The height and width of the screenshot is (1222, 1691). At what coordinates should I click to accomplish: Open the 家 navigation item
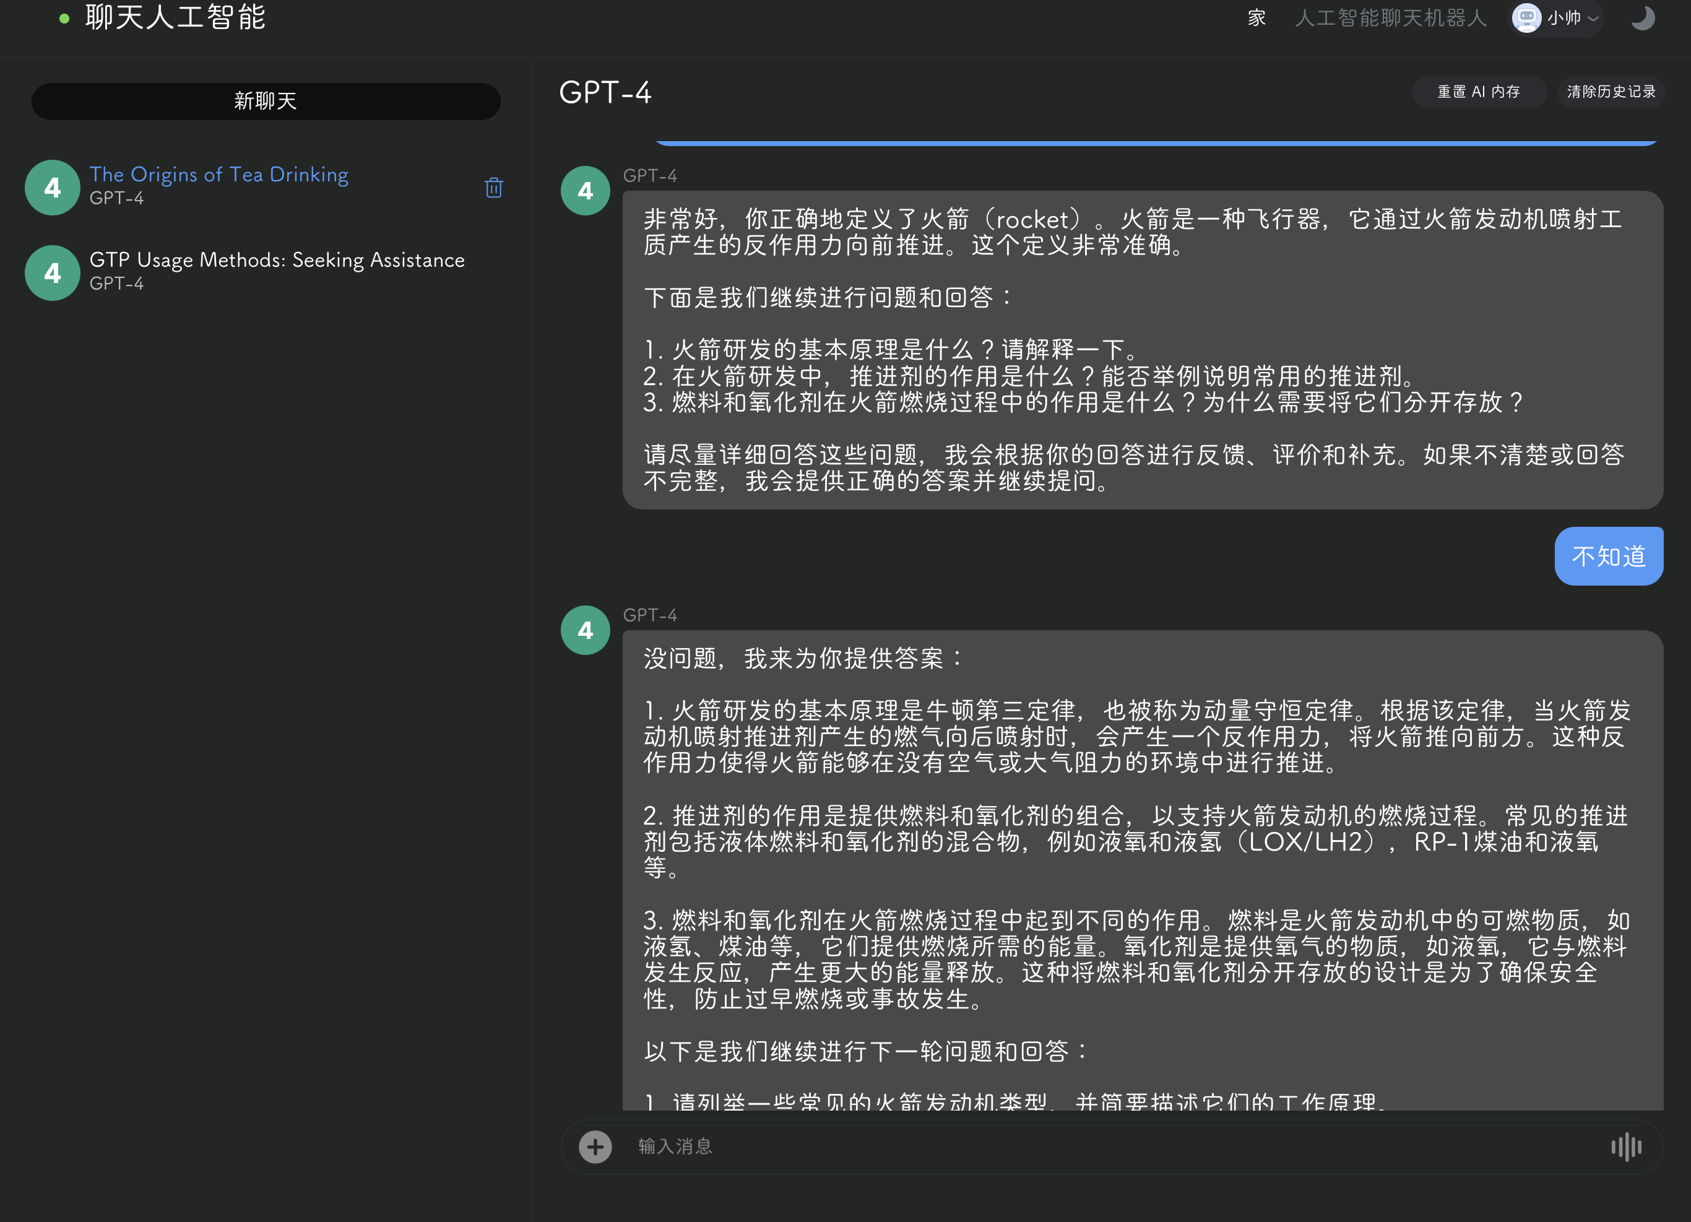point(1256,18)
